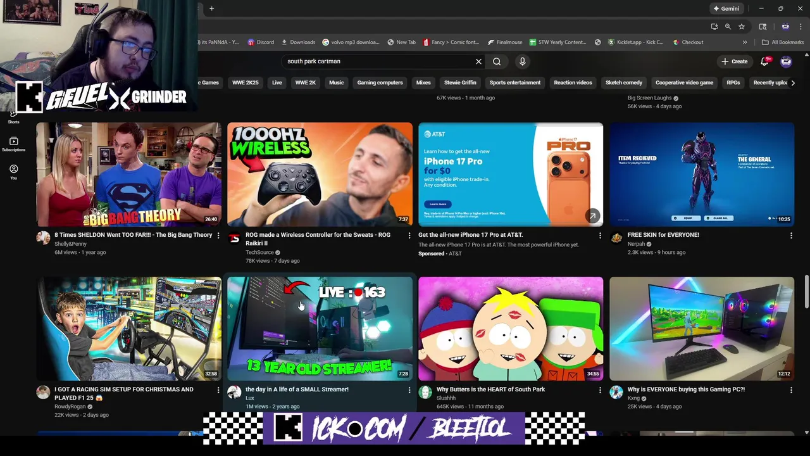Select the Reaction videos filter chip
The width and height of the screenshot is (810, 456).
click(x=573, y=82)
